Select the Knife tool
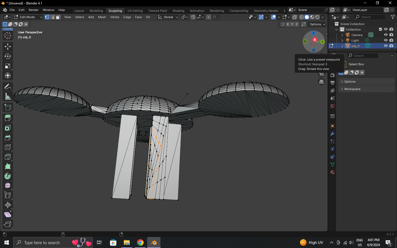This screenshot has height=248, width=397. pos(8,157)
